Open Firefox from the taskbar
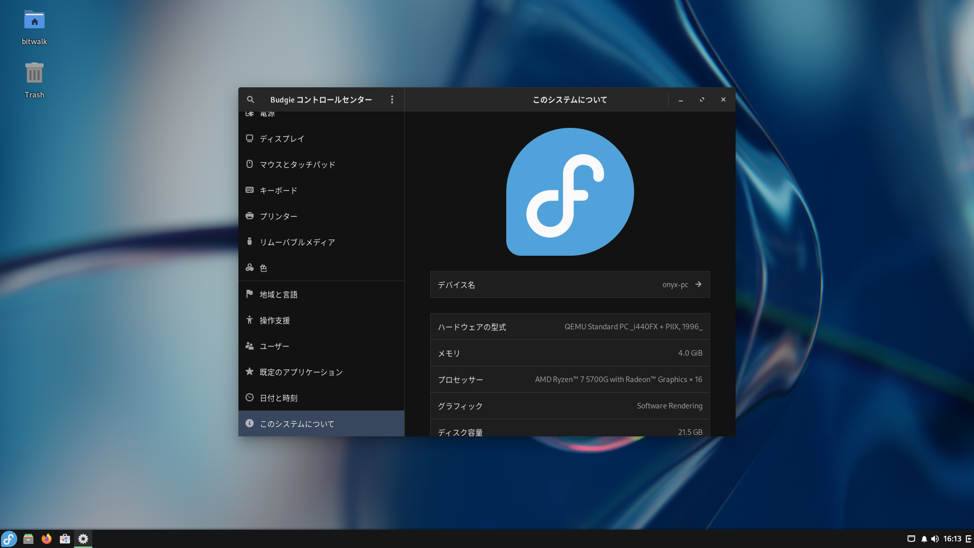This screenshot has height=548, width=974. point(47,539)
